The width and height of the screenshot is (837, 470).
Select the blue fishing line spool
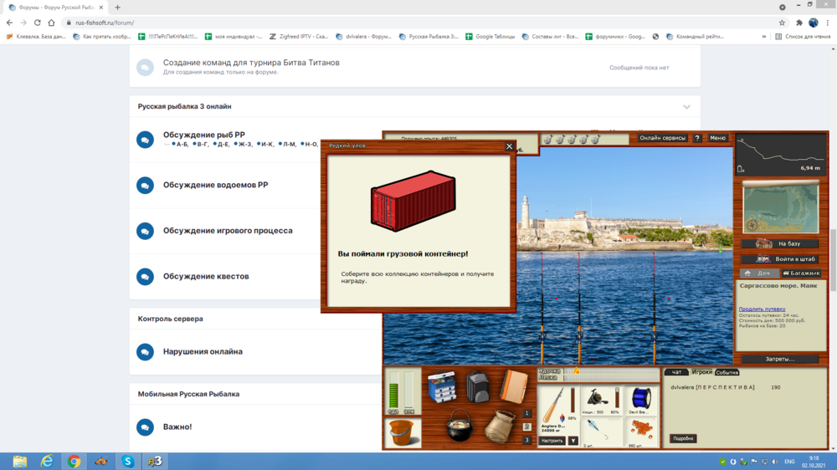pyautogui.click(x=640, y=401)
